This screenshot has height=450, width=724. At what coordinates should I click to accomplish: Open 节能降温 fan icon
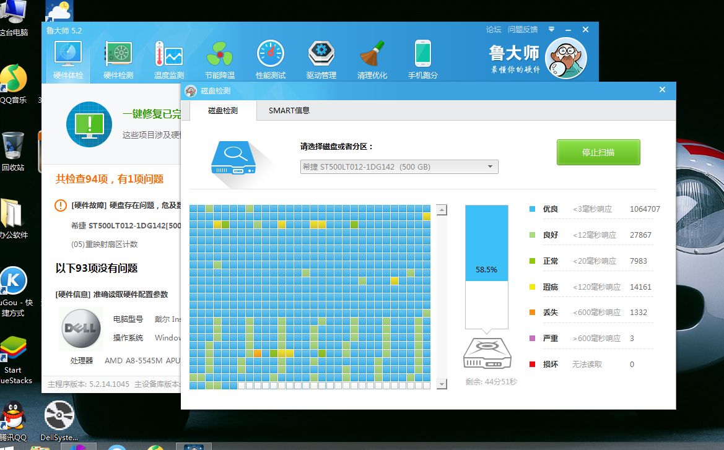tap(220, 60)
